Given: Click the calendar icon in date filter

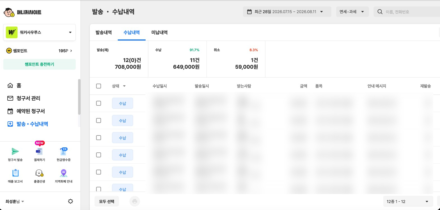Looking at the screenshot, I should (249, 12).
